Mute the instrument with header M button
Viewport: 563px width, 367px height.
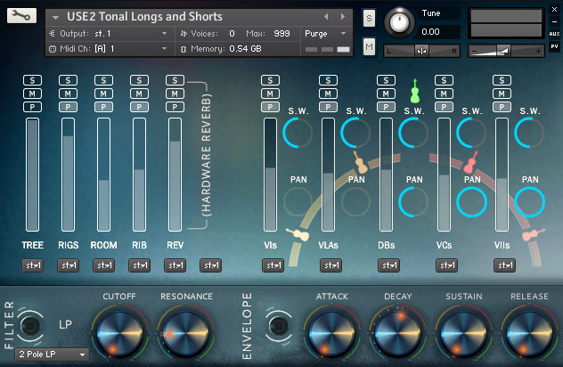coord(369,47)
